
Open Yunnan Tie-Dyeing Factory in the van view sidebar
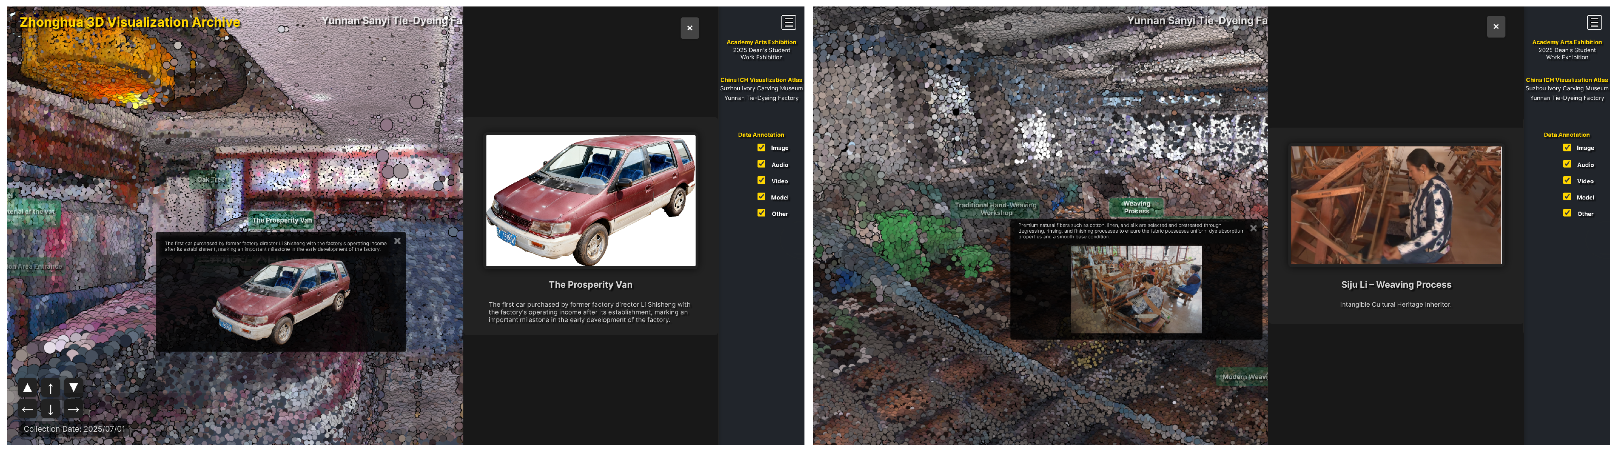coord(762,98)
